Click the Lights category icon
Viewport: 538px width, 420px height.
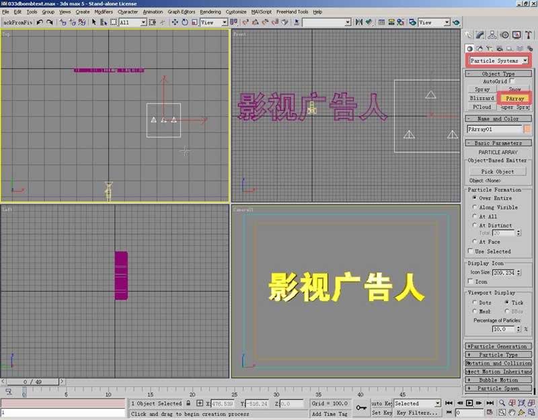(490, 48)
